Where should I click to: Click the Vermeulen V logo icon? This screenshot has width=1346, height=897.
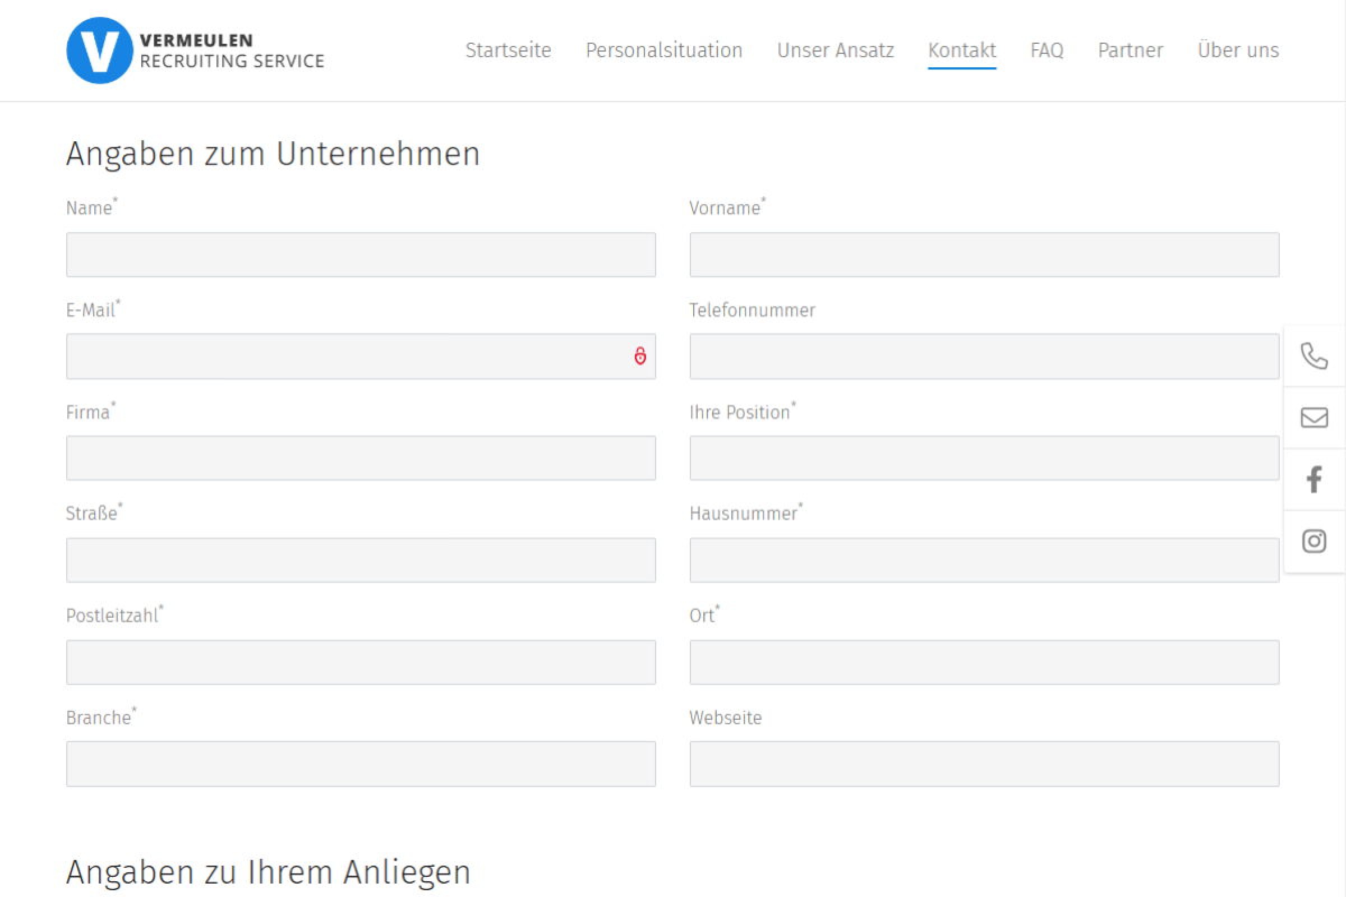(100, 50)
